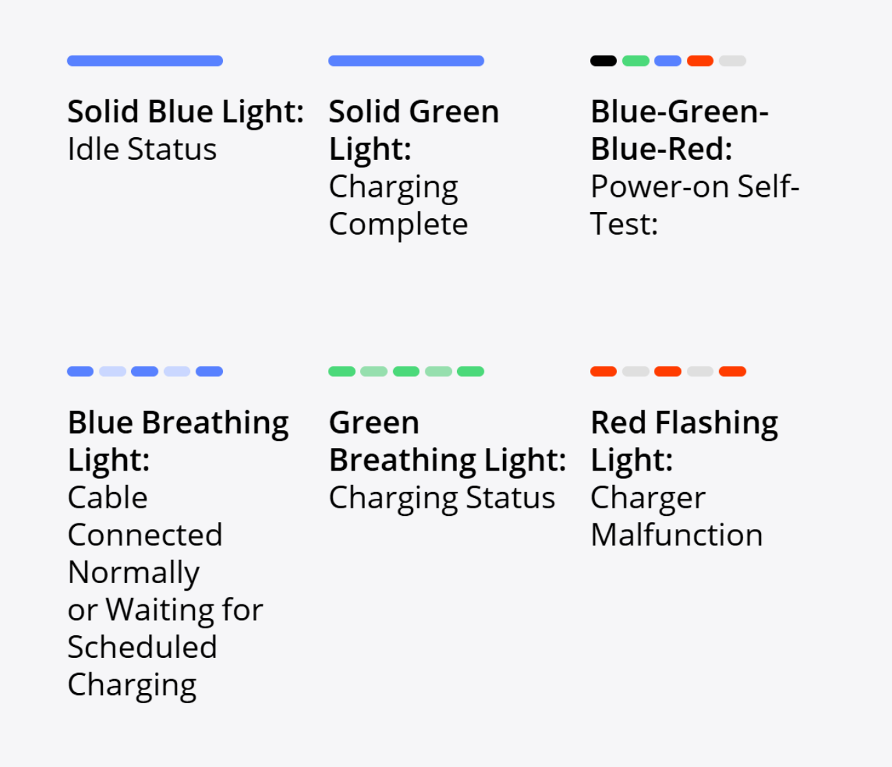Select the "Green Breathing Light:" heading

[x=447, y=441]
